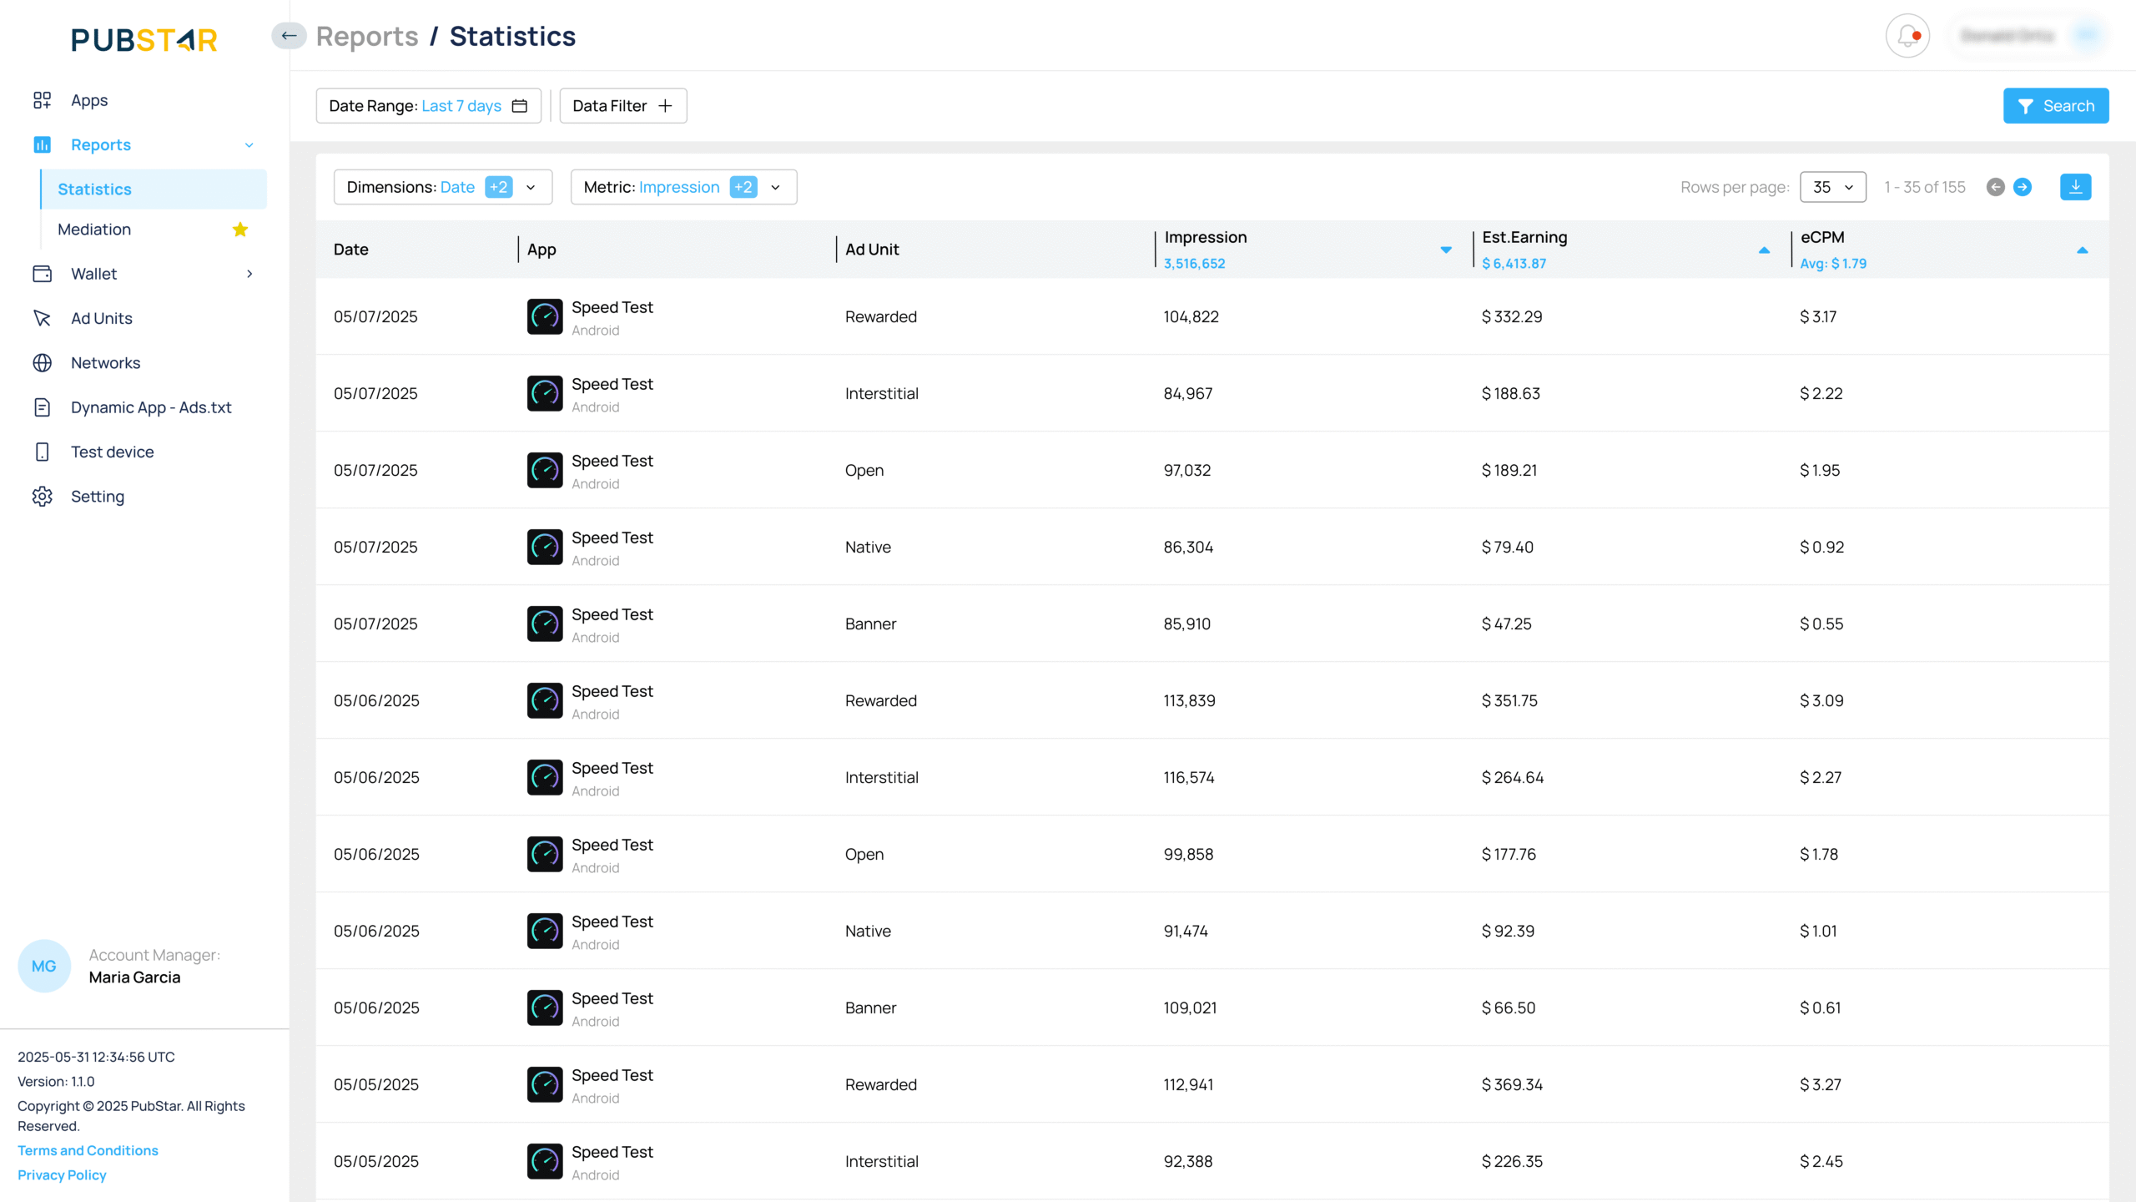Change rows per page from 35
2136x1202 pixels.
tap(1832, 187)
